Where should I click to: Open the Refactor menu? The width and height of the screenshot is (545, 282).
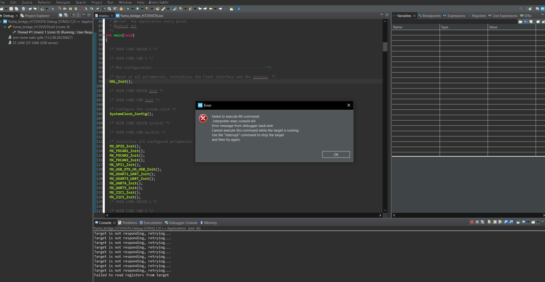(44, 2)
